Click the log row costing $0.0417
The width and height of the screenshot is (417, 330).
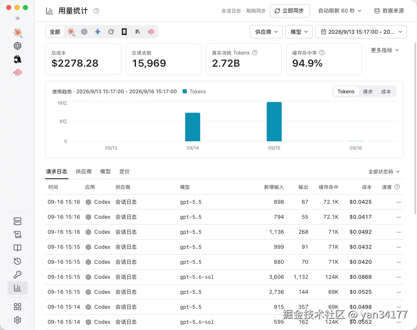pos(224,217)
